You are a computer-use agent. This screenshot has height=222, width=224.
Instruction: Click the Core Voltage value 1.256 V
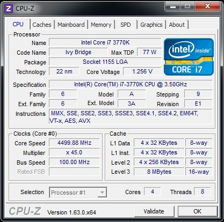(x=142, y=71)
